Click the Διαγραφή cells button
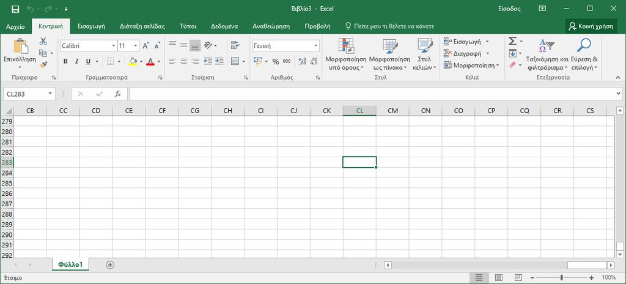The width and height of the screenshot is (626, 284). pyautogui.click(x=463, y=53)
